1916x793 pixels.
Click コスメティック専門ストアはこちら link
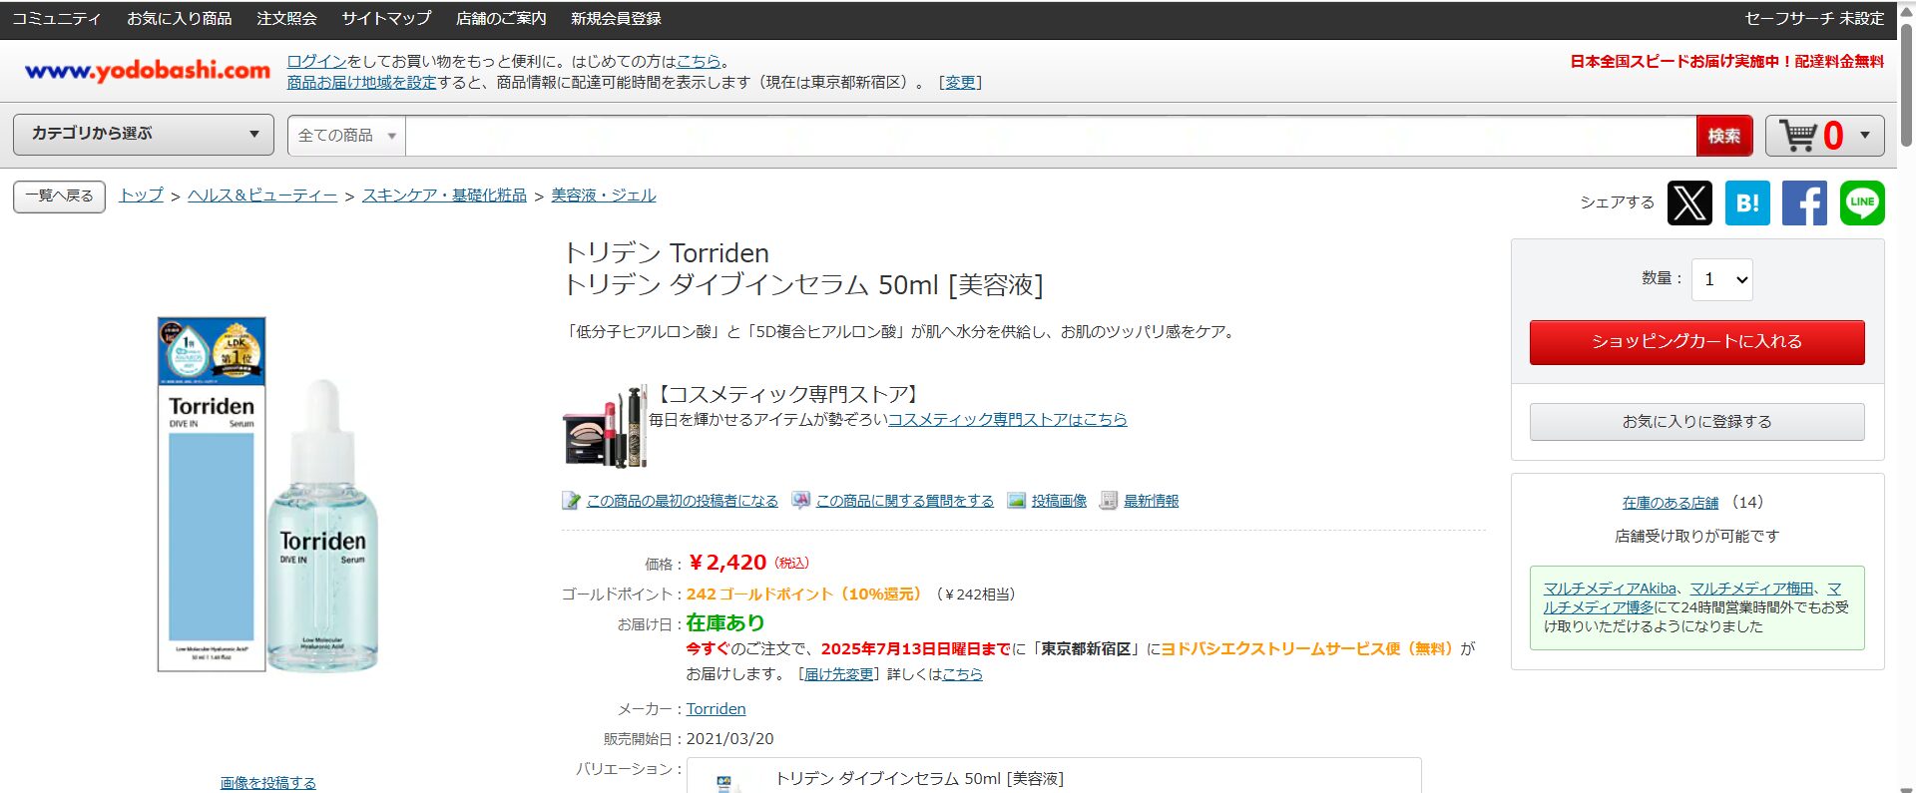coord(1008,419)
